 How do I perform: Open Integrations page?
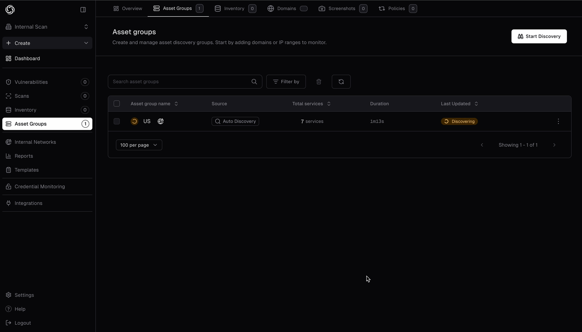pos(47,203)
